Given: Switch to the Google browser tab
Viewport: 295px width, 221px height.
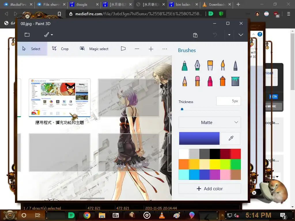Looking at the screenshot, I should [x=84, y=4].
